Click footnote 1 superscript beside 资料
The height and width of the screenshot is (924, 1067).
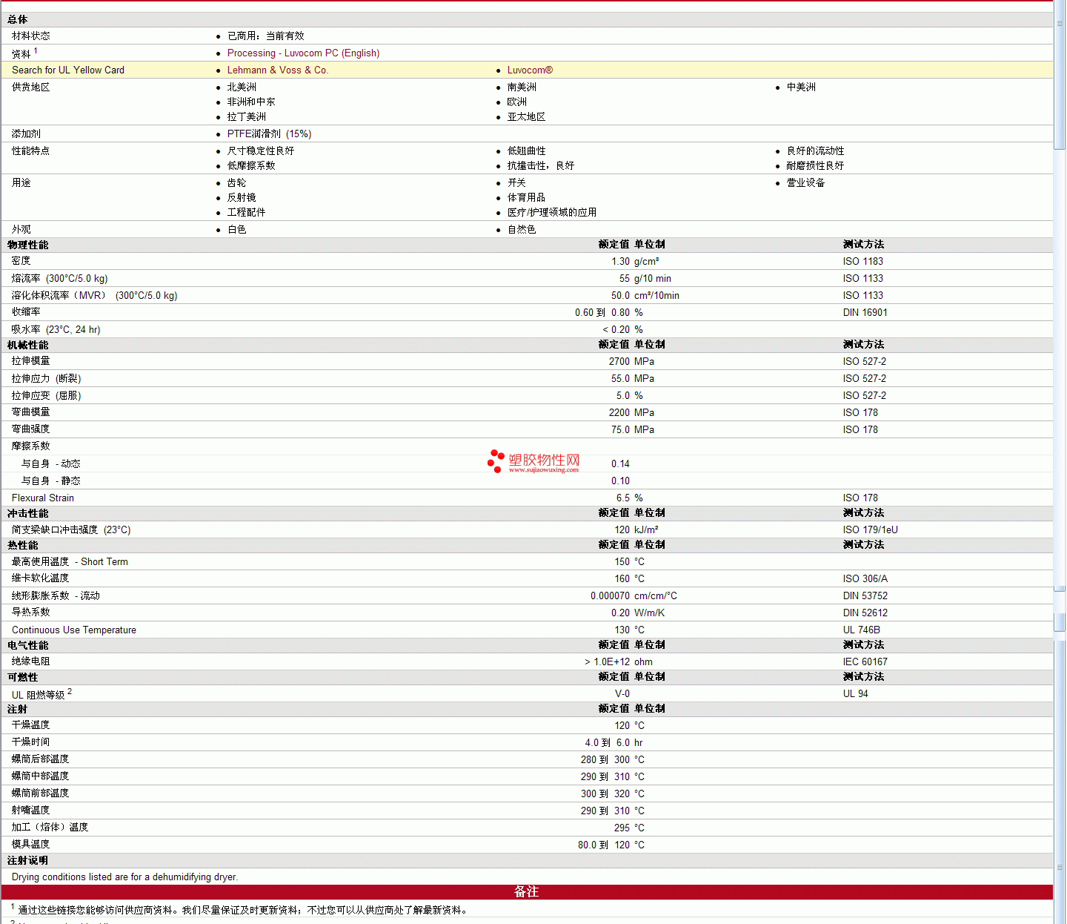pos(36,51)
